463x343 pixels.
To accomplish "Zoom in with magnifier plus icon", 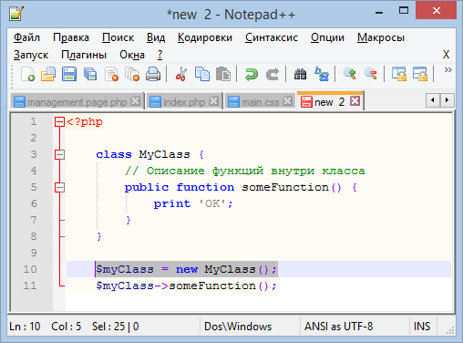I will click(x=350, y=74).
